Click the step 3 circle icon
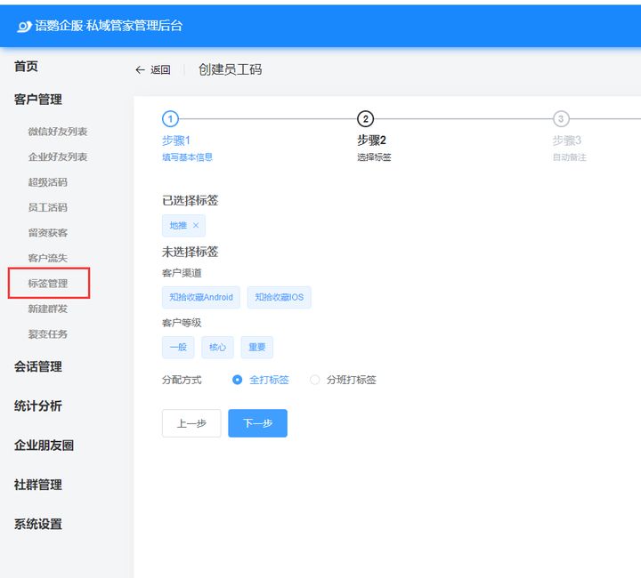The height and width of the screenshot is (578, 641). click(560, 119)
